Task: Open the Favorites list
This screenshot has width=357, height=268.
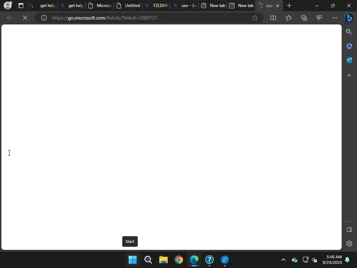Action: [288, 18]
